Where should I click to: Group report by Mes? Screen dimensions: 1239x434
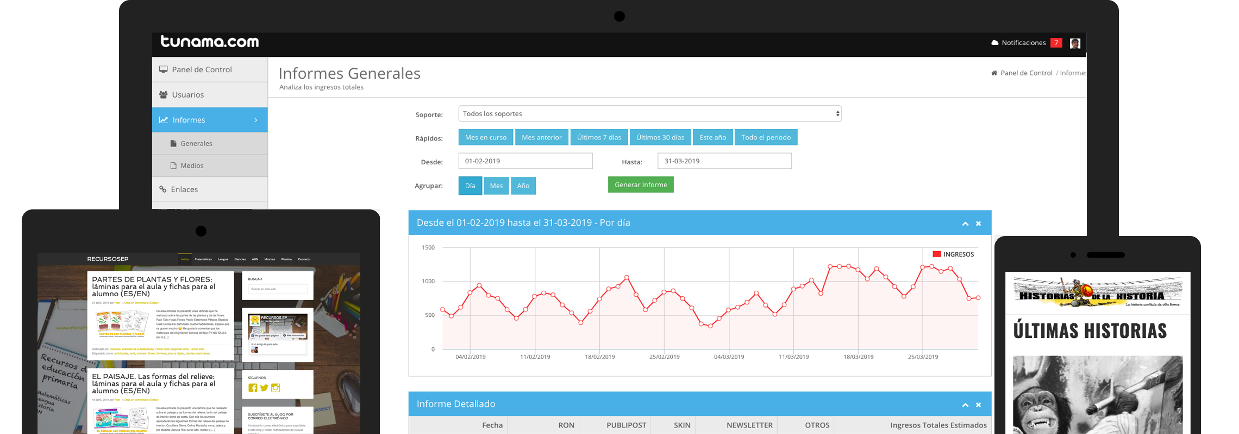tap(496, 186)
